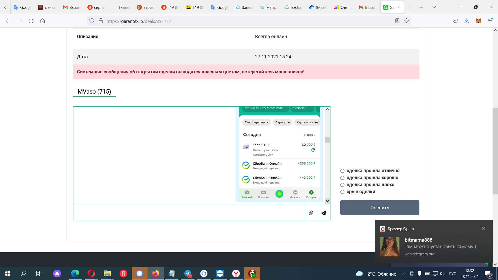
Task: Open the MVaso (715) chat tab
Action: [94, 92]
